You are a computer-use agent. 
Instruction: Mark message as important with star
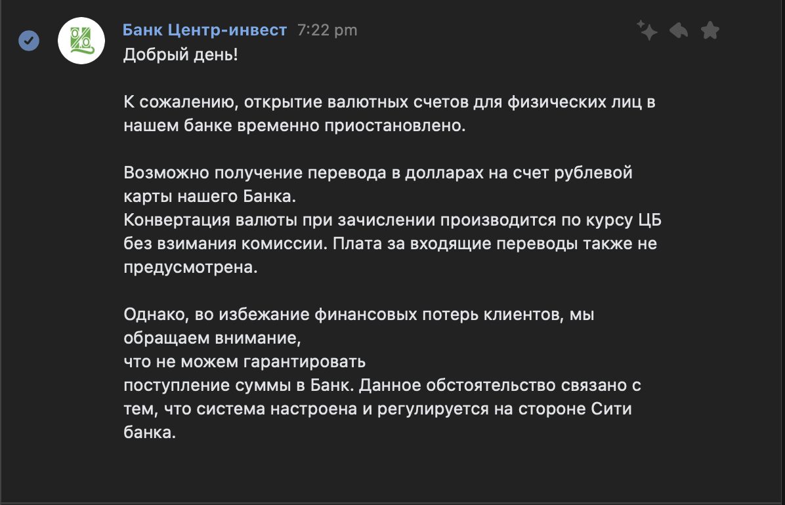point(710,31)
